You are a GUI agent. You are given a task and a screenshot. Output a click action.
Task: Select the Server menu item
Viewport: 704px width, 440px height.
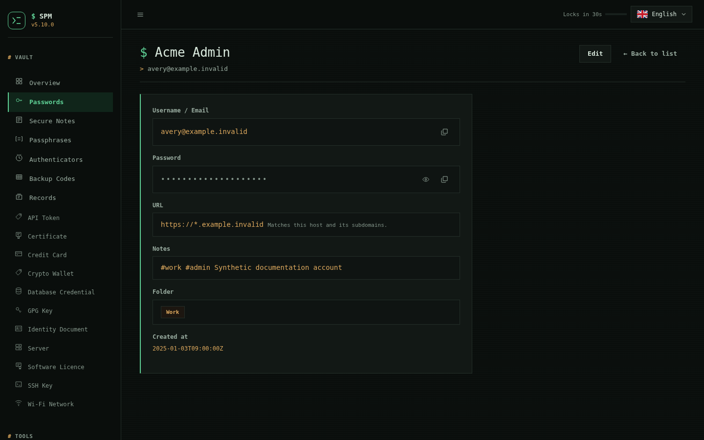click(61, 348)
